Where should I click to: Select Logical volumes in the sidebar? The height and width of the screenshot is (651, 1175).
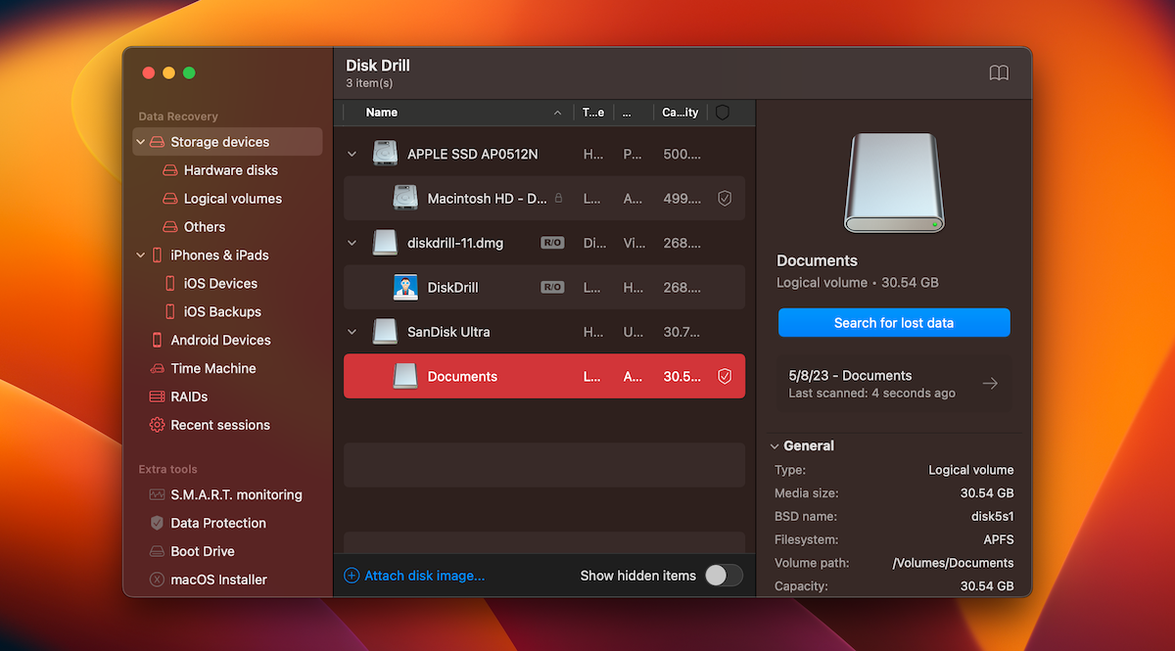point(233,199)
